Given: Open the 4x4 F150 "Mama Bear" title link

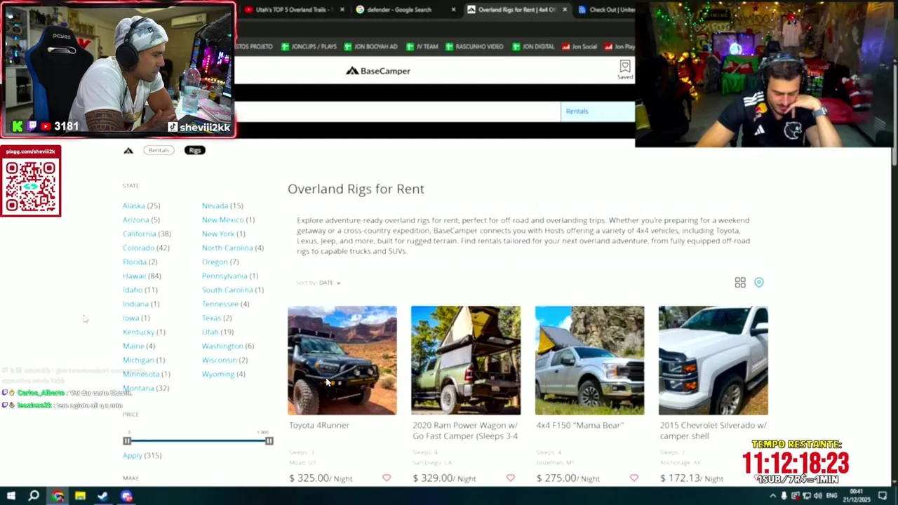Looking at the screenshot, I should 579,425.
